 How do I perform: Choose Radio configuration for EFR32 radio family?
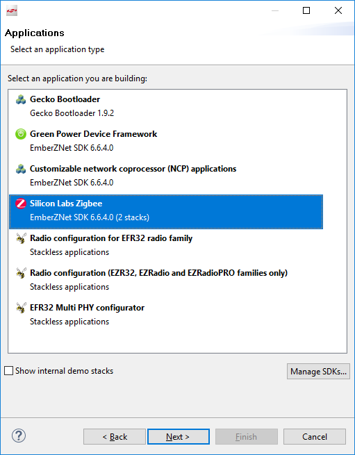pyautogui.click(x=166, y=245)
